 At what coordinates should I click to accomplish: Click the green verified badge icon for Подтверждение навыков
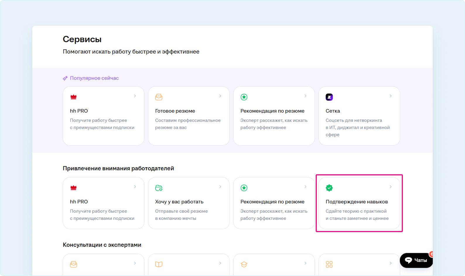(x=329, y=188)
